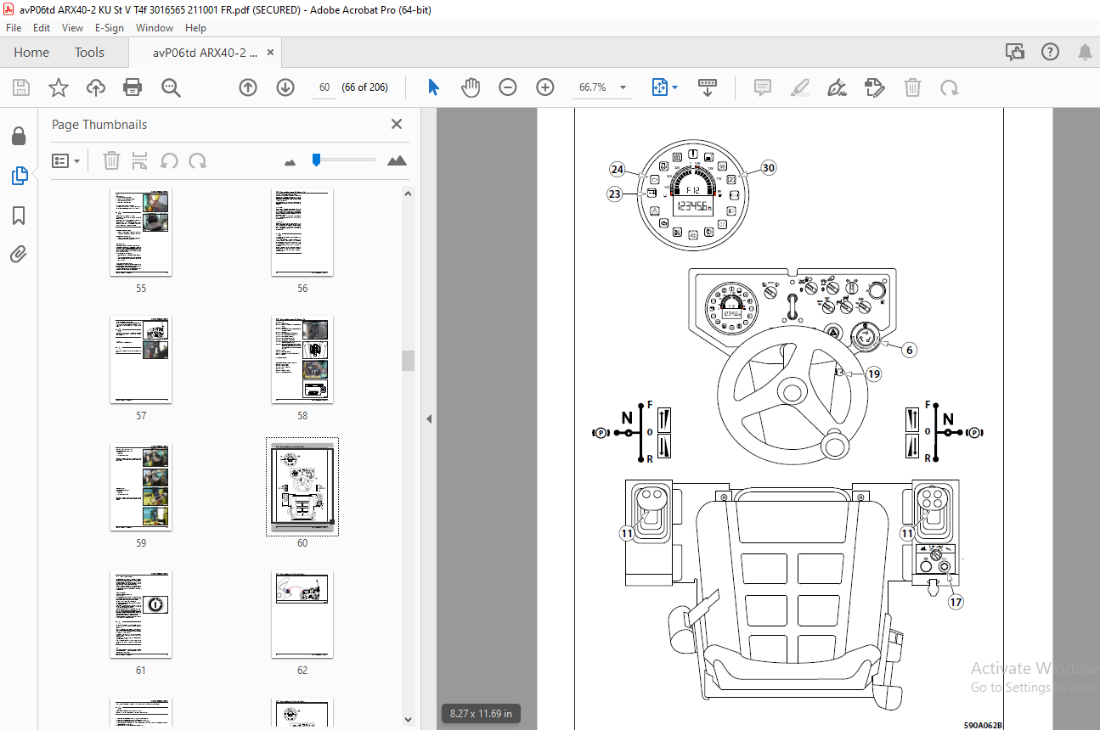The image size is (1100, 730).
Task: Select the avP06td ARX40-2 document tab
Action: (x=205, y=53)
